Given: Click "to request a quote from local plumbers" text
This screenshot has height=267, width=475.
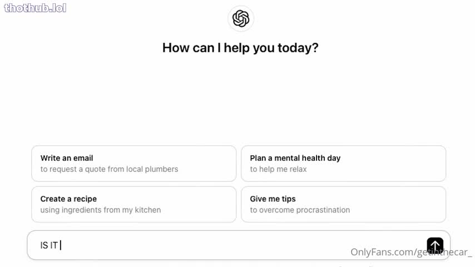Looking at the screenshot, I should pos(109,169).
